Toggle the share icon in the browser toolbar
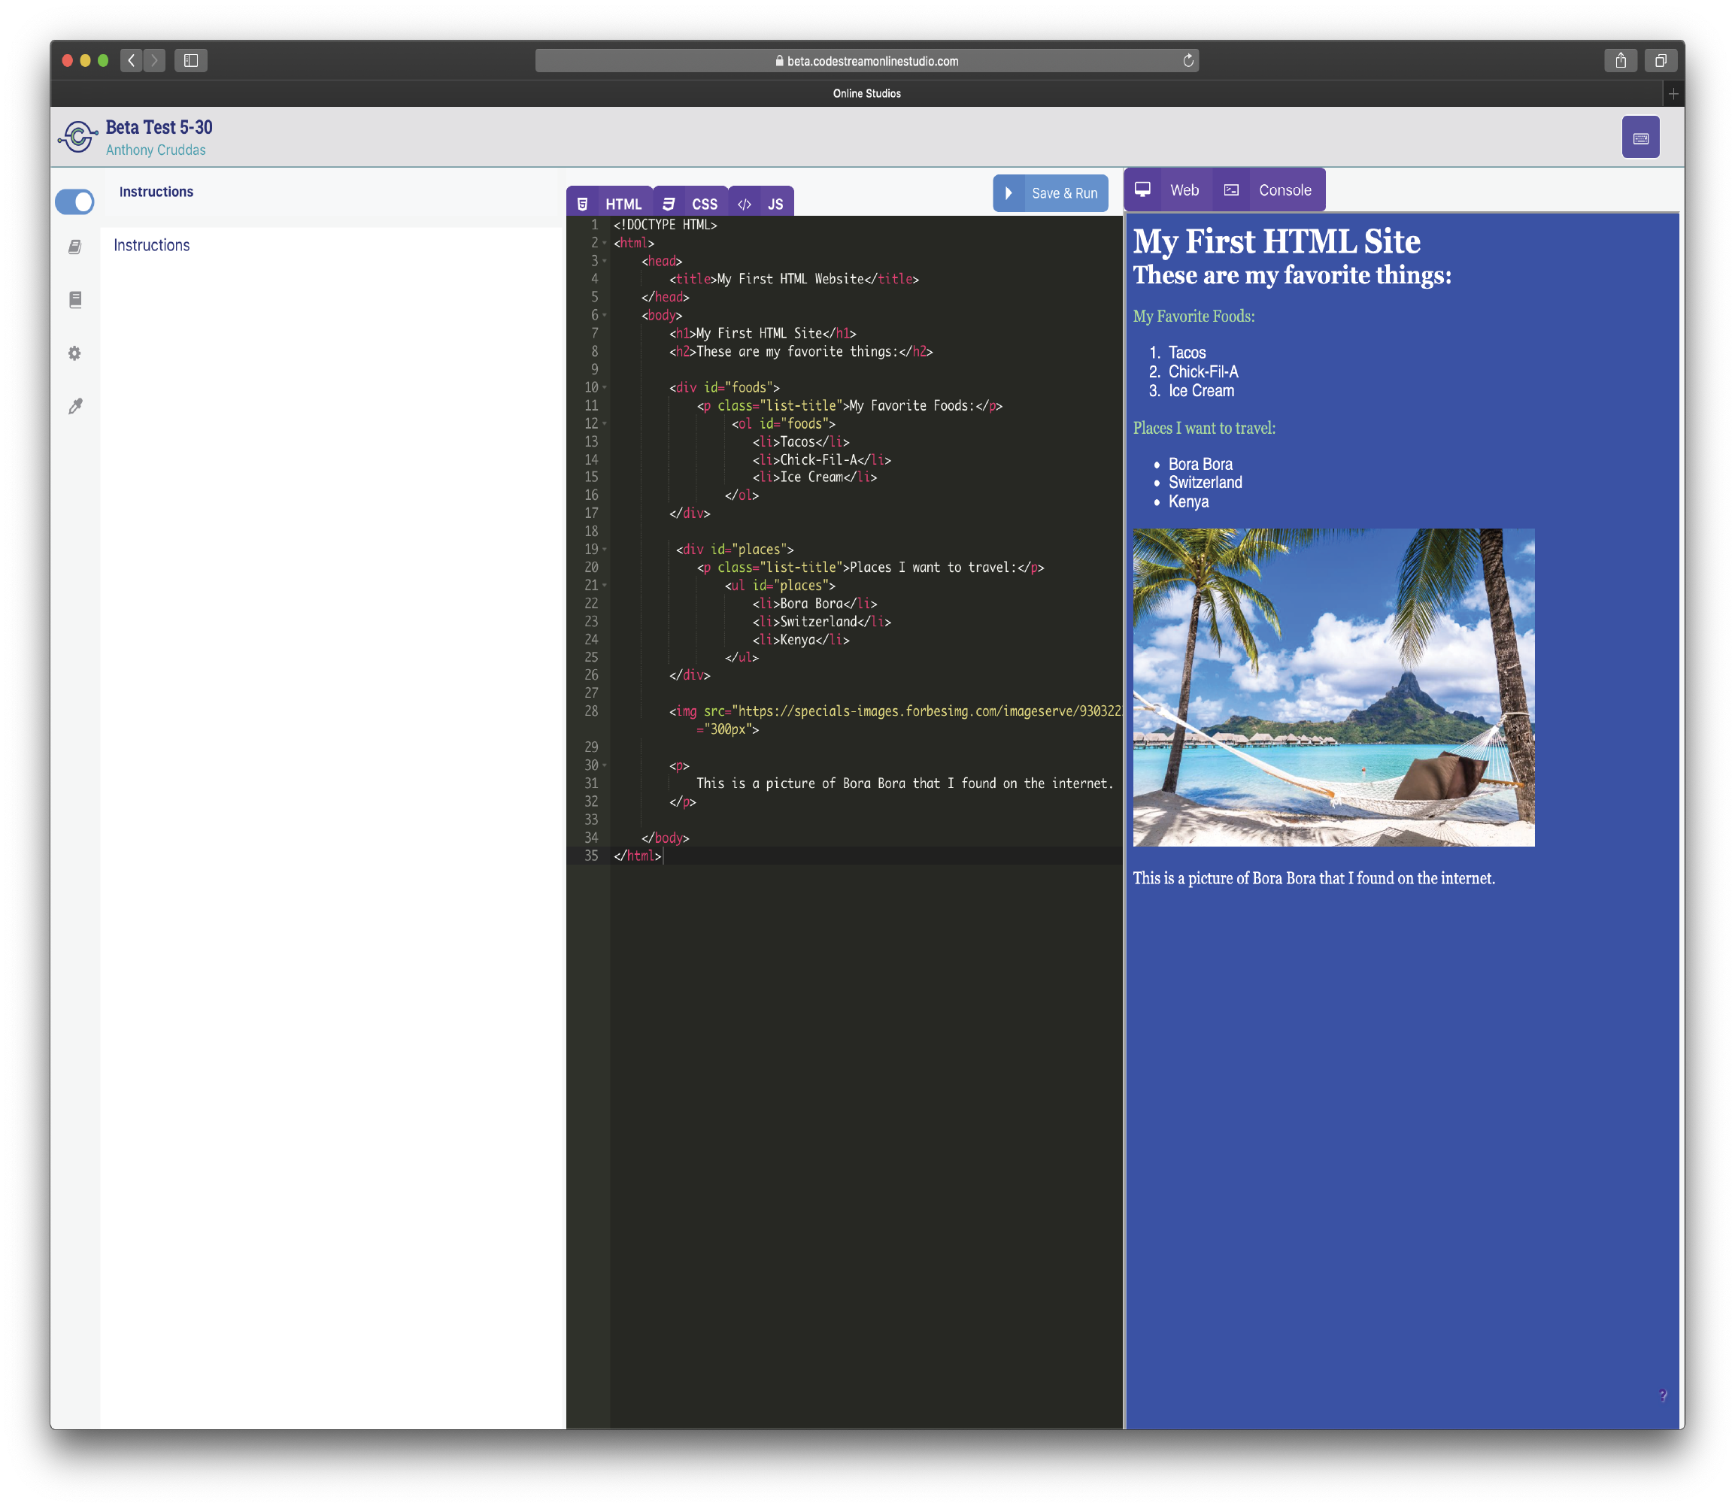 (x=1620, y=60)
